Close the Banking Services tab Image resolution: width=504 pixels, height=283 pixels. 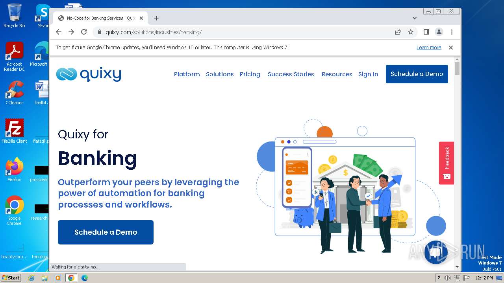click(141, 18)
